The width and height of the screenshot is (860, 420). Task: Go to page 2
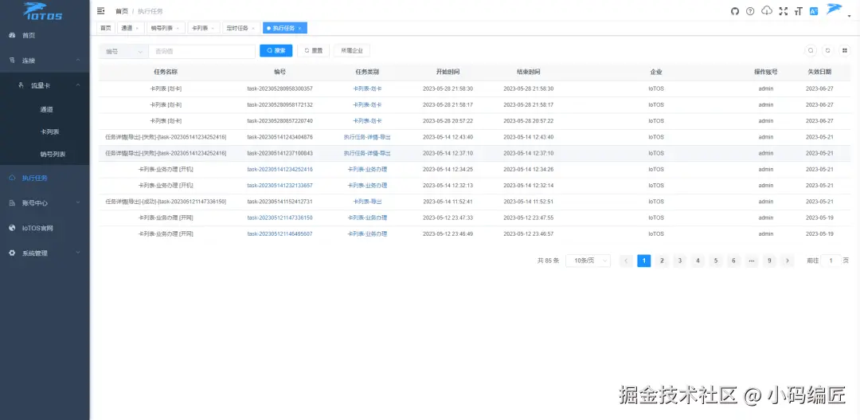[662, 261]
